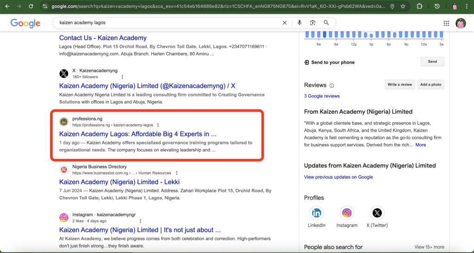This screenshot has width=474, height=253.
Task: Click the X favicon of Kaizenacademyng result
Action: point(64,73)
